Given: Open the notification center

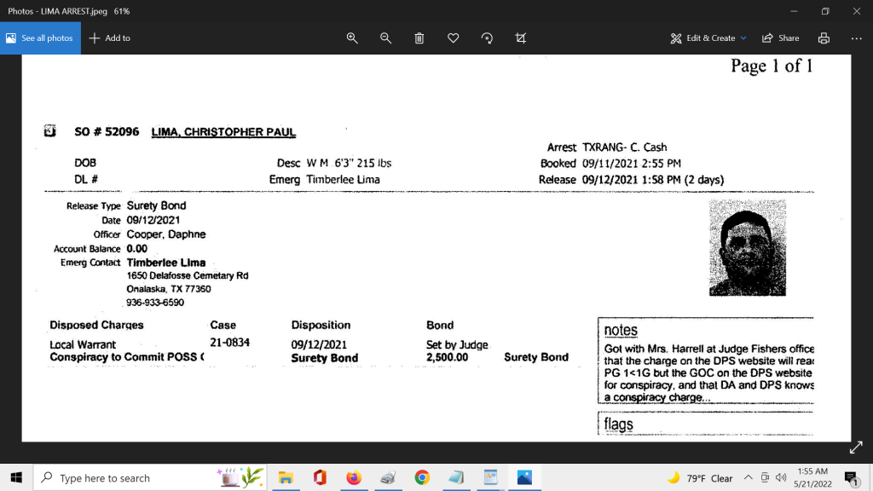Looking at the screenshot, I should (x=851, y=477).
